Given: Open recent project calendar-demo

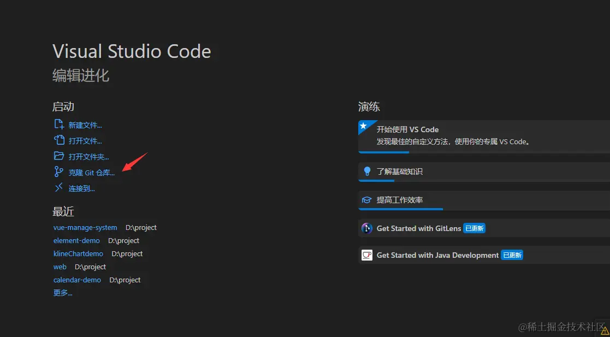Looking at the screenshot, I should click(77, 280).
